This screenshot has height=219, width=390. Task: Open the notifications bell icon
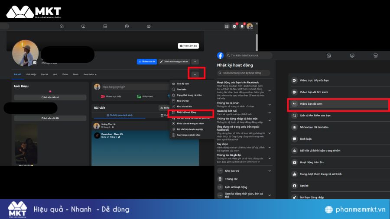tap(242, 26)
